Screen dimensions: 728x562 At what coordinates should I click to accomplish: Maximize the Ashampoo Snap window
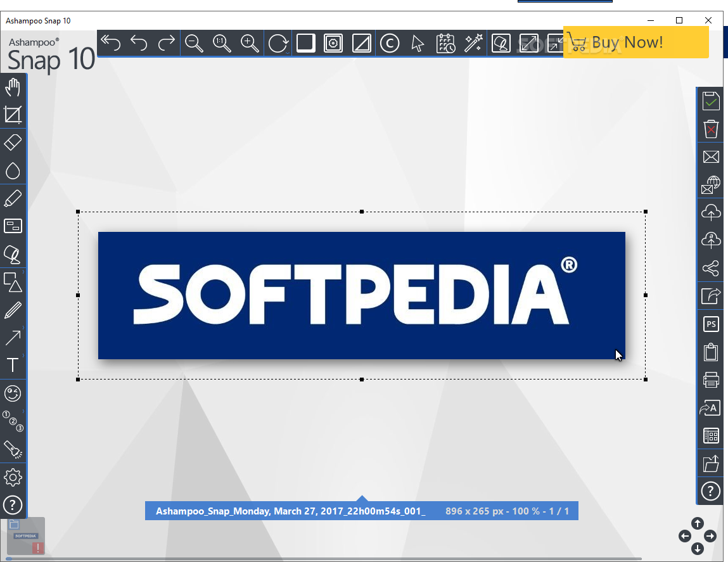point(679,20)
